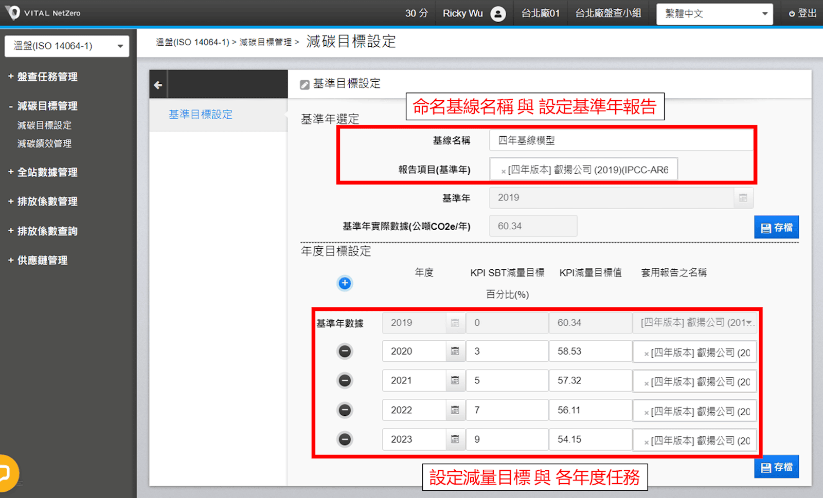Image resolution: width=823 pixels, height=498 pixels.
Task: Collapse the 減碳目標管理 menu section
Action: 47,106
